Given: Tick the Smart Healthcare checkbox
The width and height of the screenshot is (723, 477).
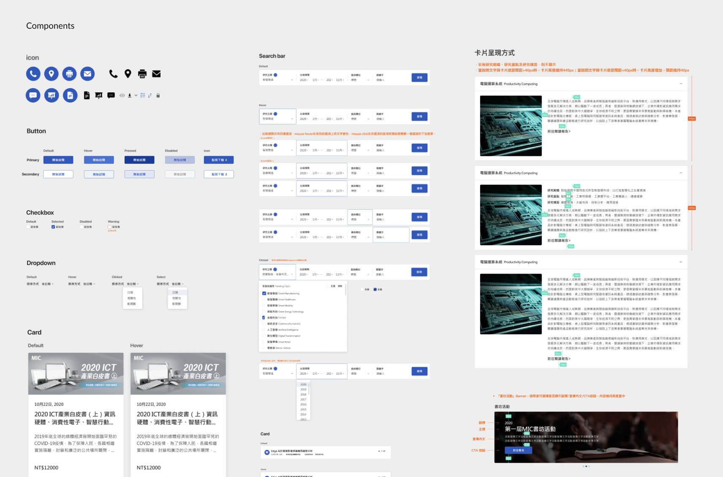Looking at the screenshot, I should coord(264,299).
